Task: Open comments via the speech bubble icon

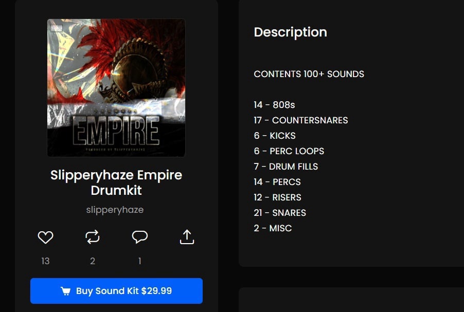Action: tap(140, 237)
